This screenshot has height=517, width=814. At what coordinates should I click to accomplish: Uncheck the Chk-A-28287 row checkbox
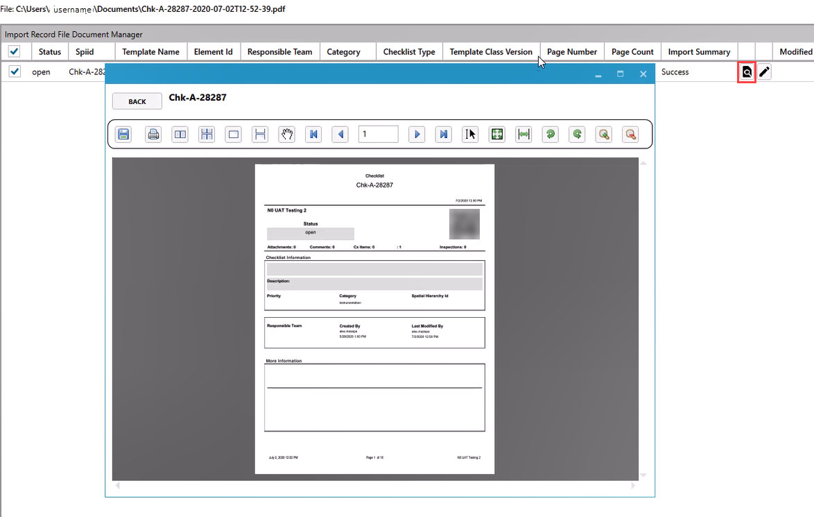point(15,71)
